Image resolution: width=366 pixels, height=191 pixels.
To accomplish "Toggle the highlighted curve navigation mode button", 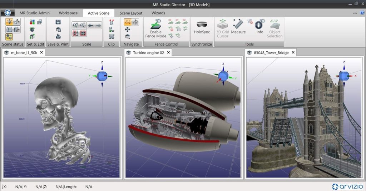I will point(128,22).
